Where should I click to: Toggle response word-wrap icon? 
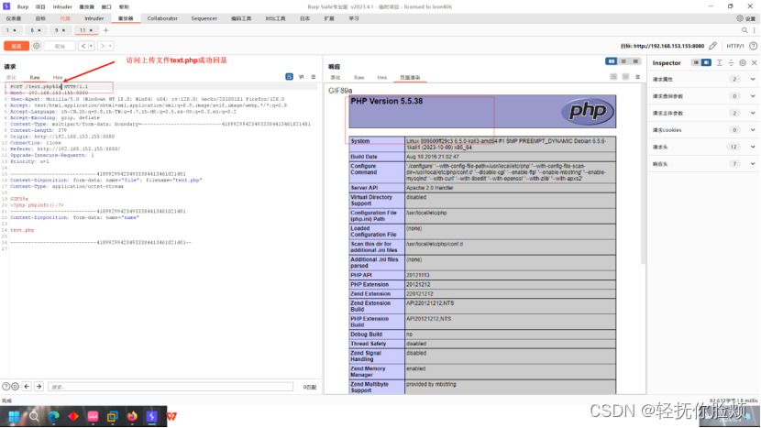(x=613, y=77)
